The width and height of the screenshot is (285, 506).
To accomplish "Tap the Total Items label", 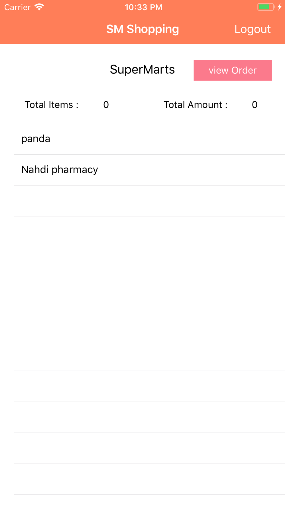I will [51, 105].
